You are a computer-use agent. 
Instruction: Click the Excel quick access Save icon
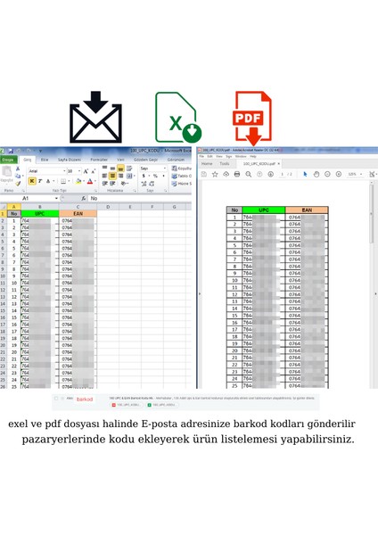tap(11, 151)
